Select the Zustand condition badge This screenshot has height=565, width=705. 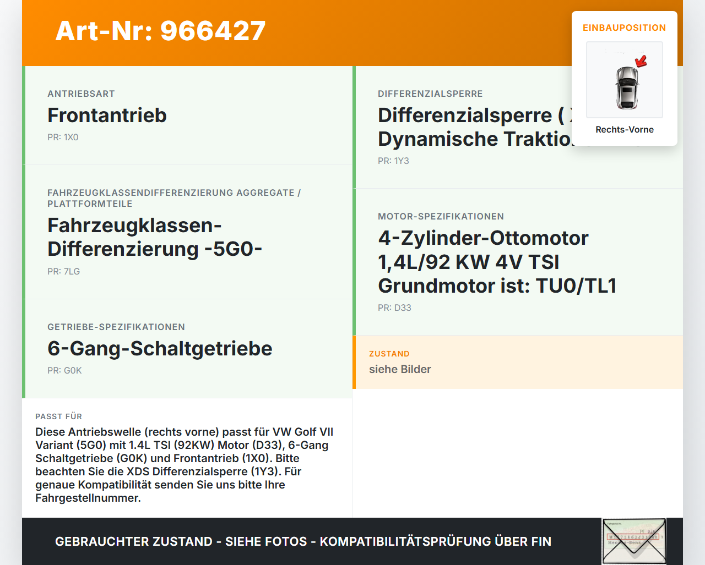[389, 354]
